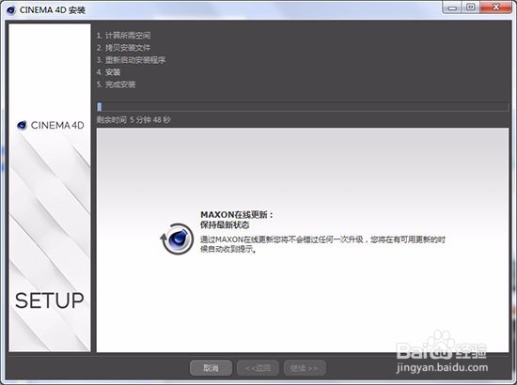The width and height of the screenshot is (517, 385).
Task: Maximize the installer window
Action: click(471, 8)
